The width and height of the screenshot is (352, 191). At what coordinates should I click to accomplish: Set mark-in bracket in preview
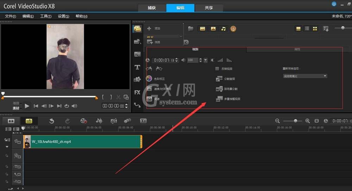tap(103, 97)
